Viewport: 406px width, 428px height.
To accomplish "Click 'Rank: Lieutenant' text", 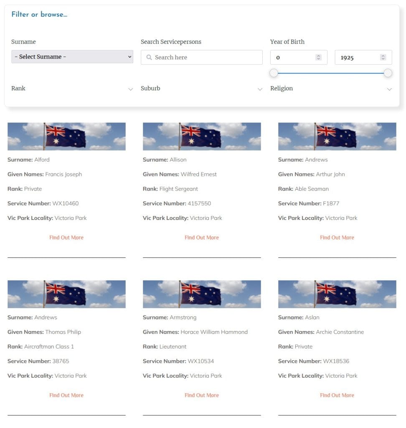I will click(x=165, y=346).
